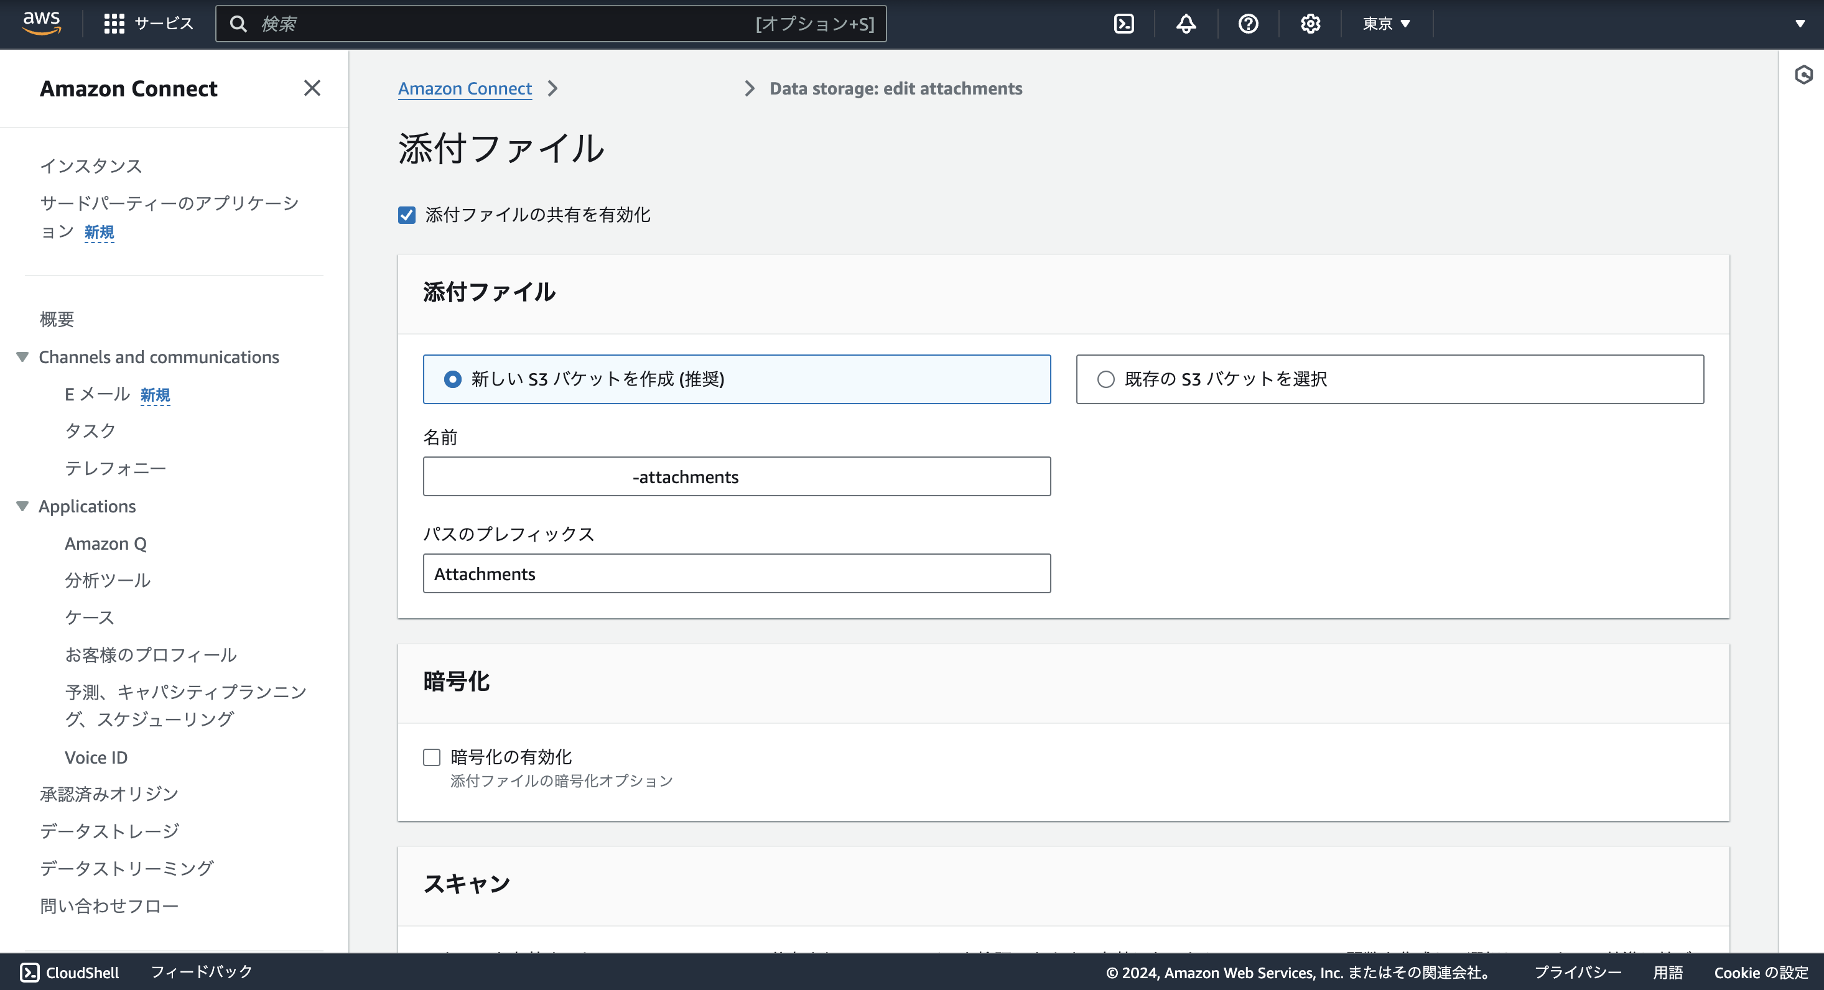Launch CloudShell from the top toolbar icon
The width and height of the screenshot is (1824, 990).
(1124, 24)
